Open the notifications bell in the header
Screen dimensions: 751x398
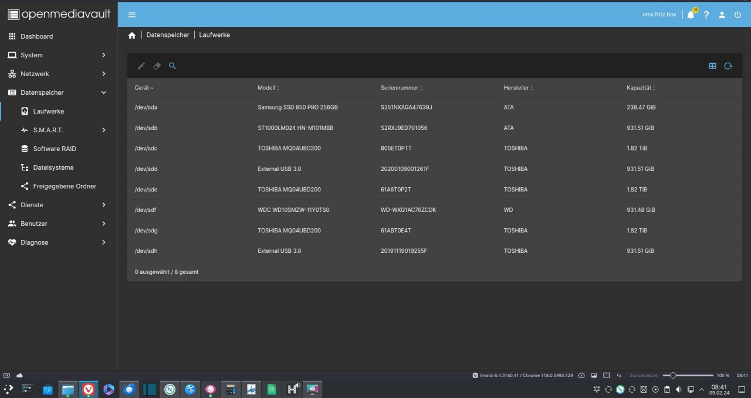(691, 15)
